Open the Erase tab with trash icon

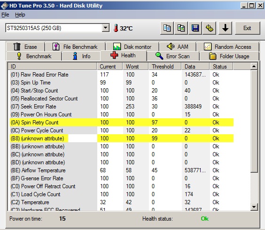tap(25, 47)
